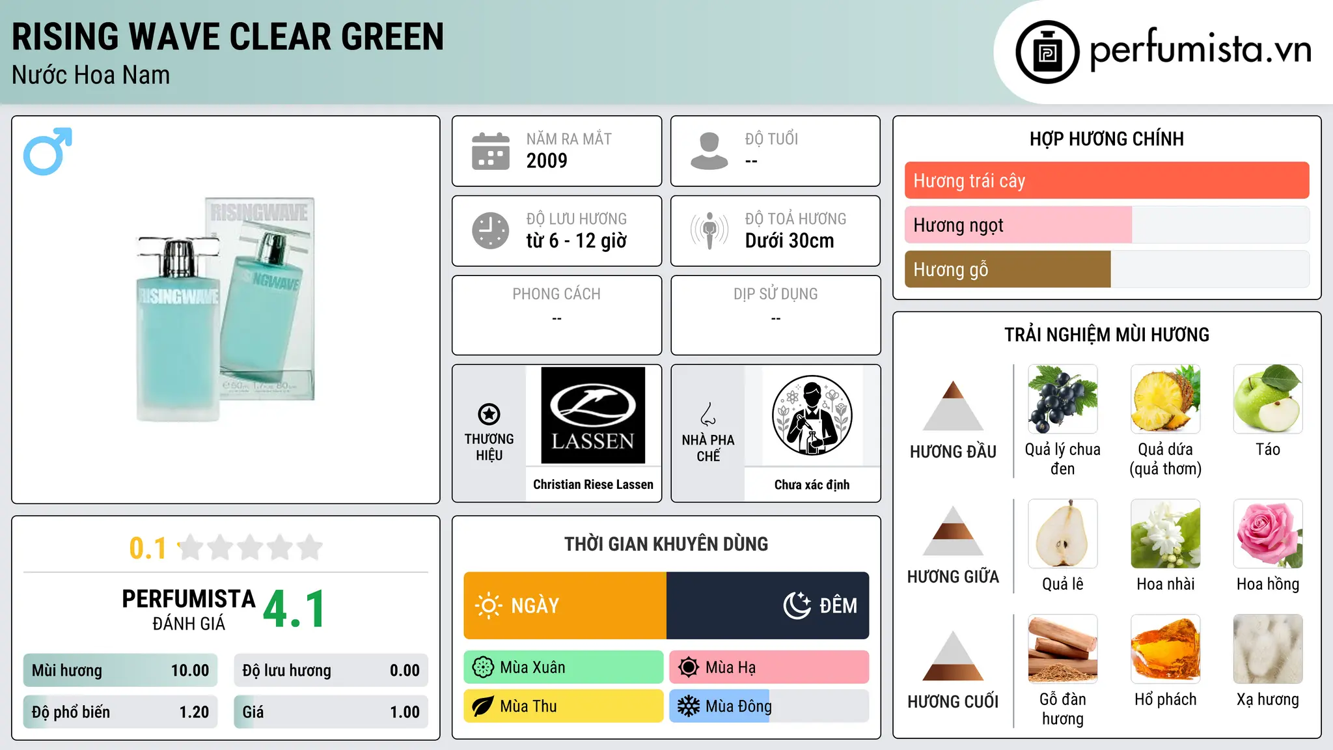Click the Hương ngọt accord bar
The width and height of the screenshot is (1333, 750).
pos(1107,225)
